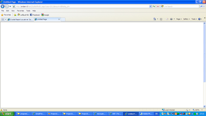Refresh the page with the green arrows icon

tap(154, 6)
